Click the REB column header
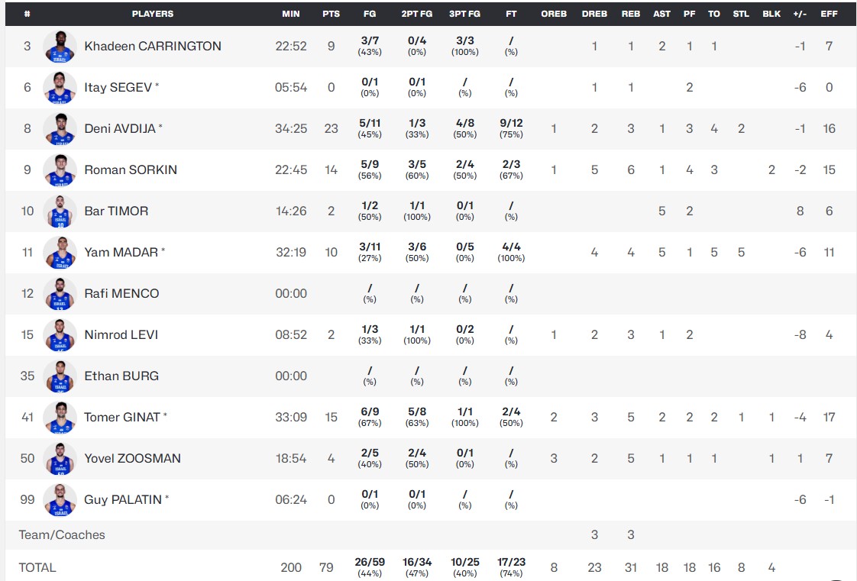This screenshot has width=857, height=581. pos(631,14)
